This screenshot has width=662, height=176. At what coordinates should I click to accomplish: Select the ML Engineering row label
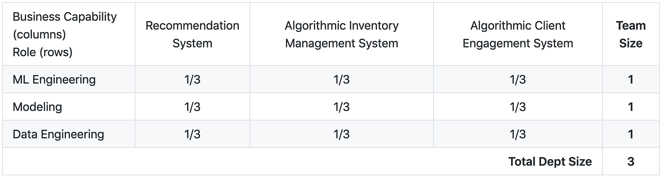[x=54, y=79]
